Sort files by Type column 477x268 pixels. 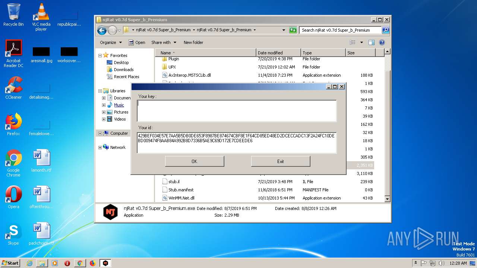click(x=323, y=53)
